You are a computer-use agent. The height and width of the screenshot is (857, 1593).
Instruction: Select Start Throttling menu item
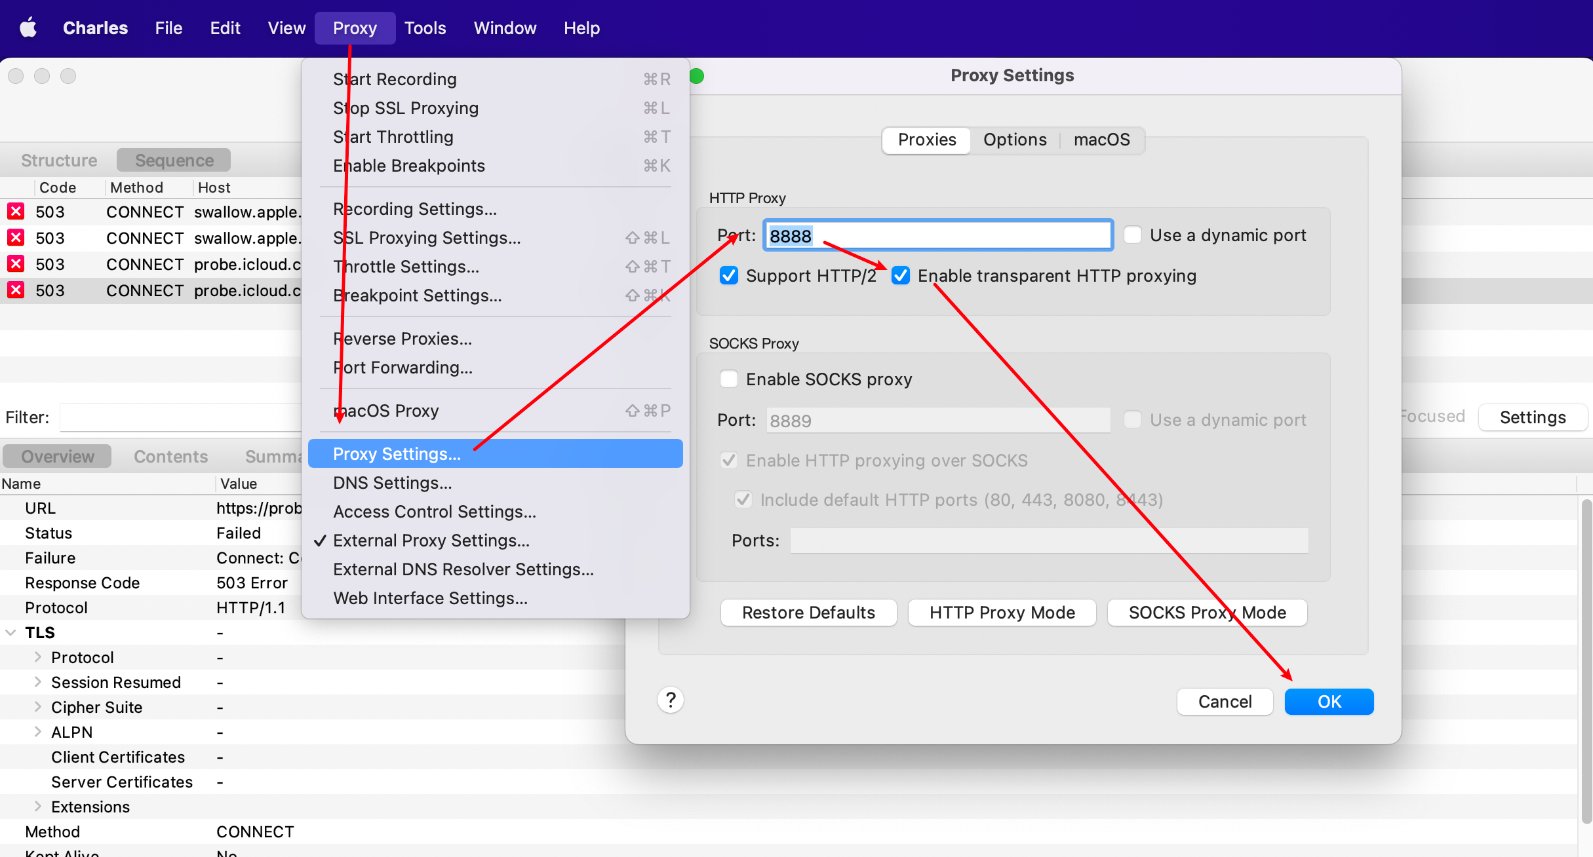(496, 137)
